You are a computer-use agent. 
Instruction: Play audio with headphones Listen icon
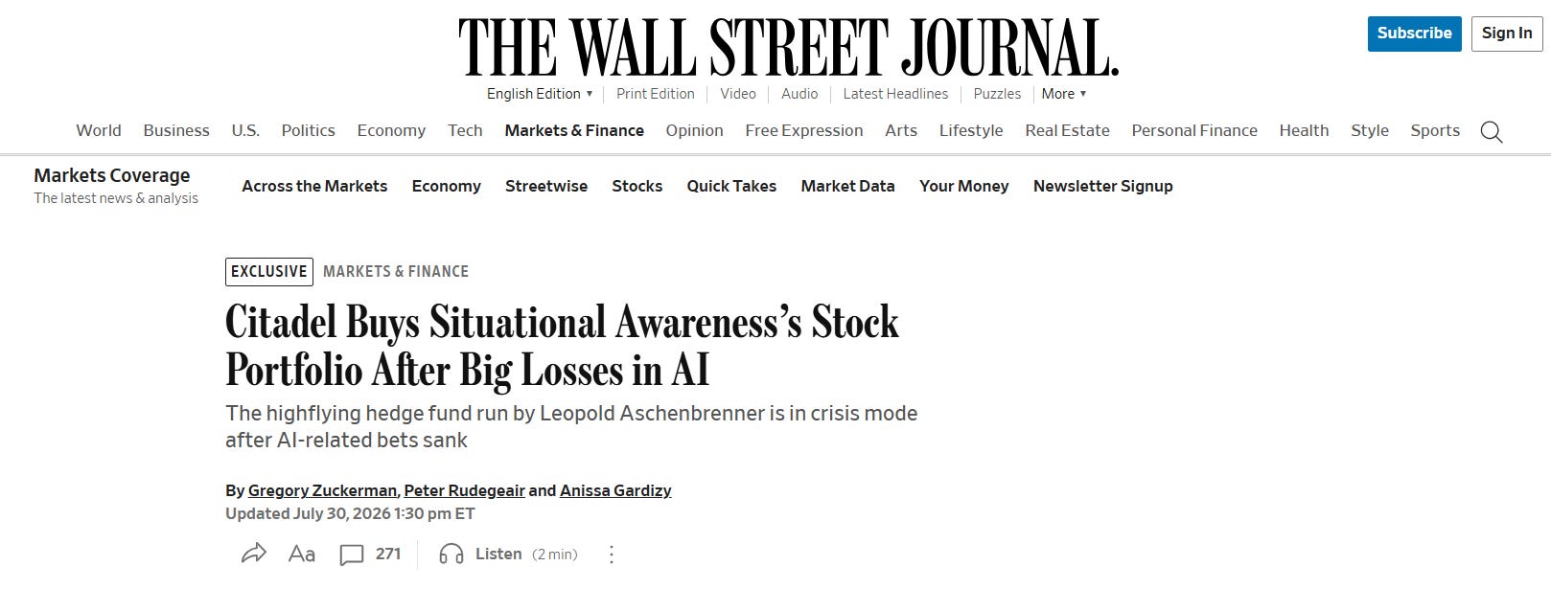451,554
